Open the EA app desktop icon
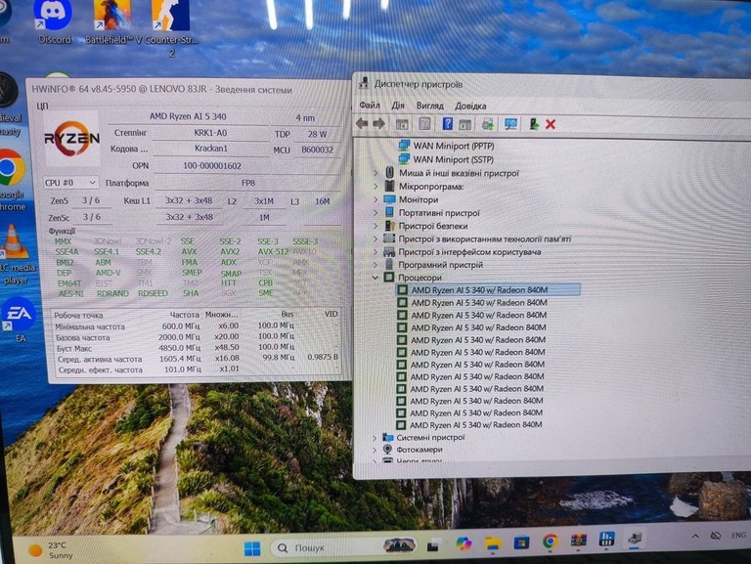The height and width of the screenshot is (564, 751). coord(20,320)
